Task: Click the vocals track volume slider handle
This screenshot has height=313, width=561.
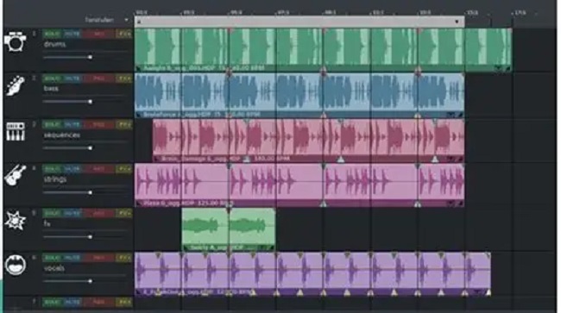Action: pos(90,281)
